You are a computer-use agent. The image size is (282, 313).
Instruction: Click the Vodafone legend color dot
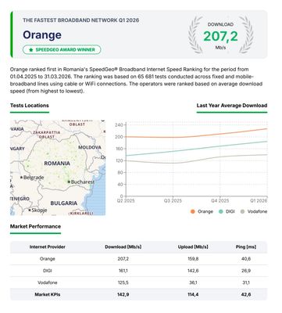[243, 211]
